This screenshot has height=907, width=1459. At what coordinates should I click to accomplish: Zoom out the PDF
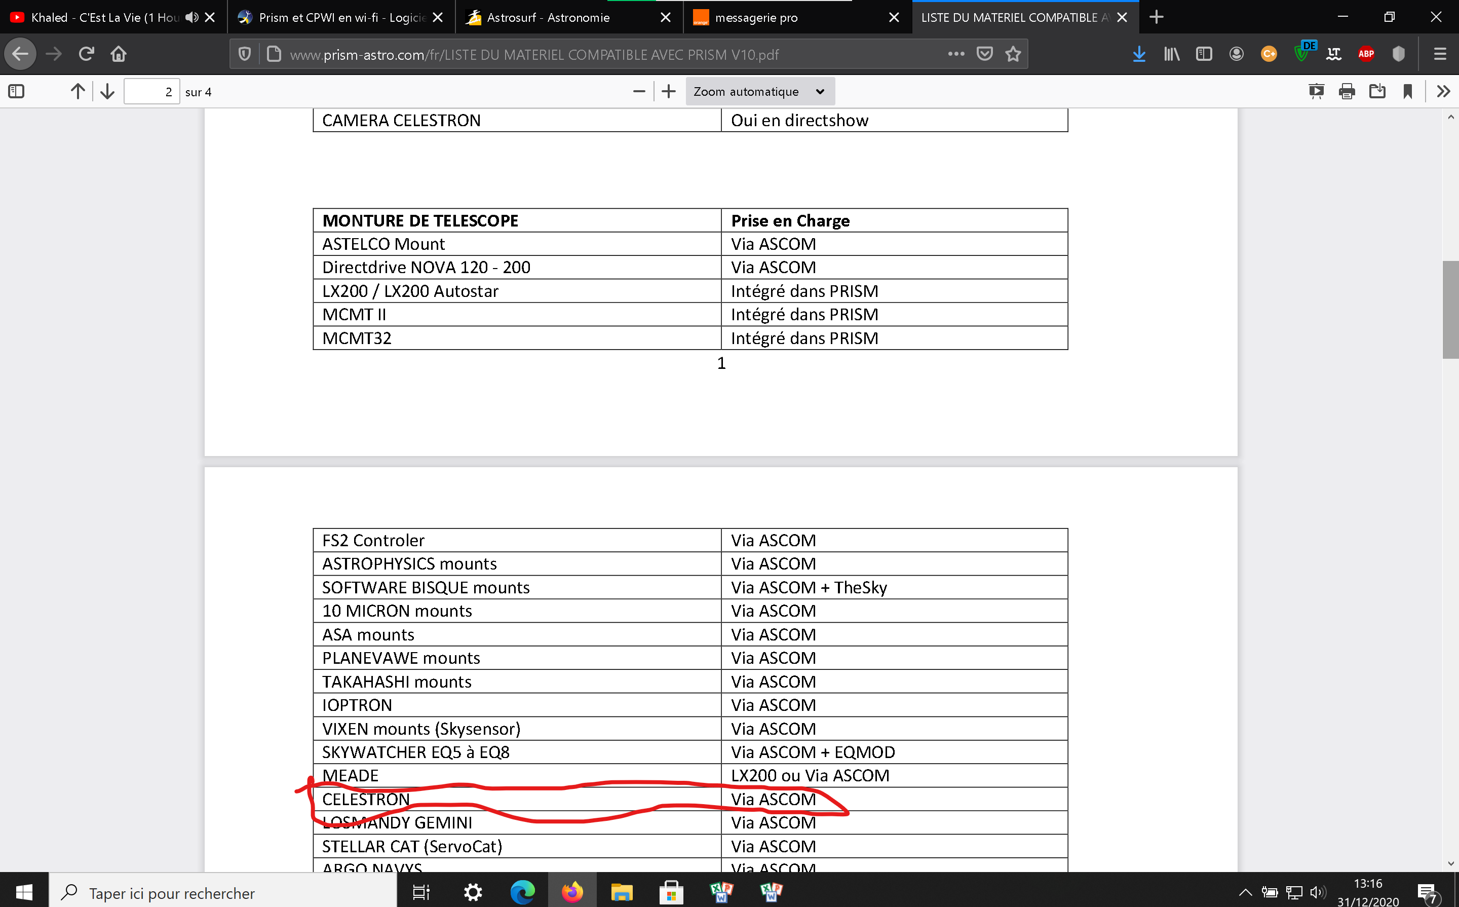coord(639,91)
